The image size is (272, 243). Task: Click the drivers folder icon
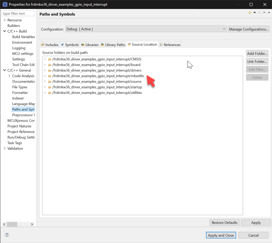tap(50, 70)
